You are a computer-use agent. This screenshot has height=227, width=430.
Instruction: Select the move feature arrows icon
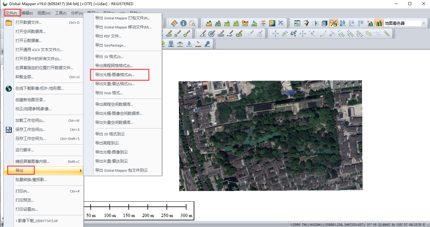275,34
